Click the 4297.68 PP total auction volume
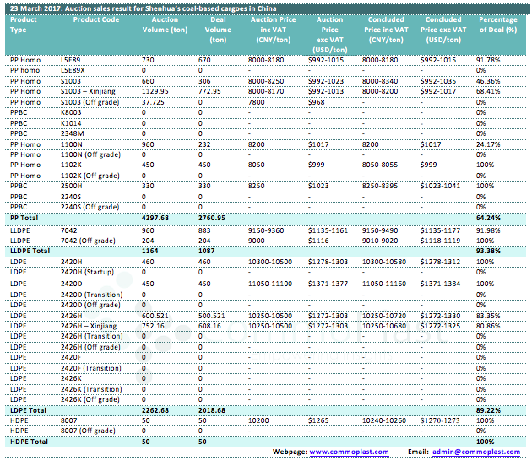 coord(159,219)
